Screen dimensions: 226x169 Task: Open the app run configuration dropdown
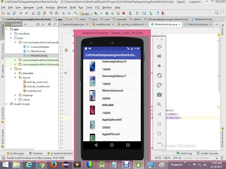pyautogui.click(x=86, y=14)
